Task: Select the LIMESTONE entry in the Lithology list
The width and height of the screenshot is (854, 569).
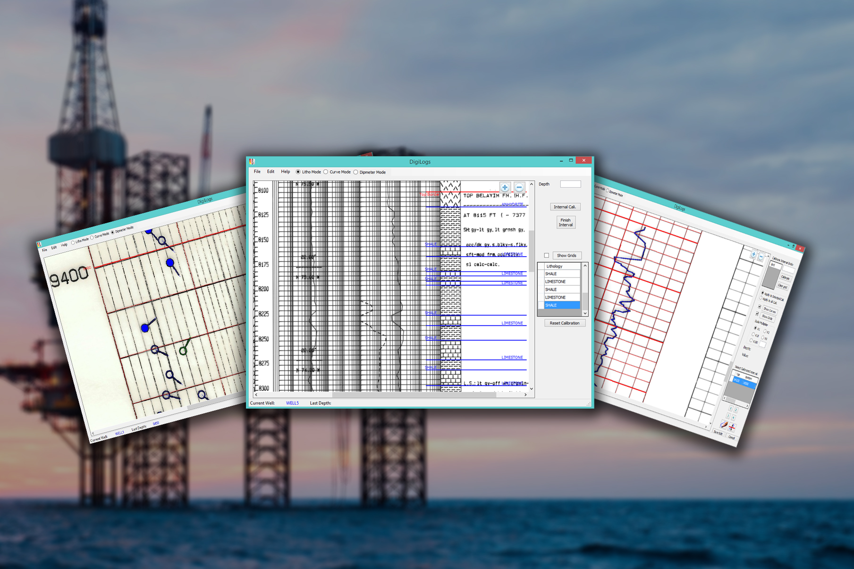Action: [556, 281]
